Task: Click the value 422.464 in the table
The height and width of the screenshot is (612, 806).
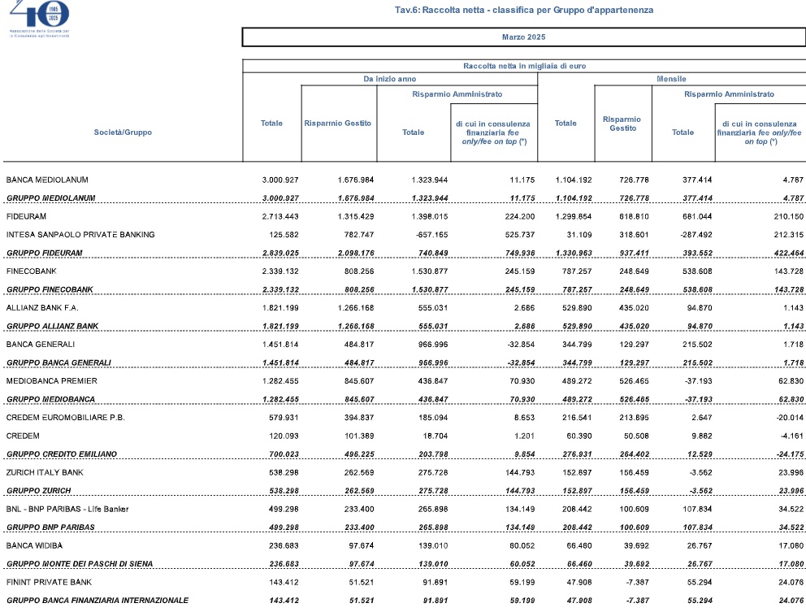Action: point(788,253)
